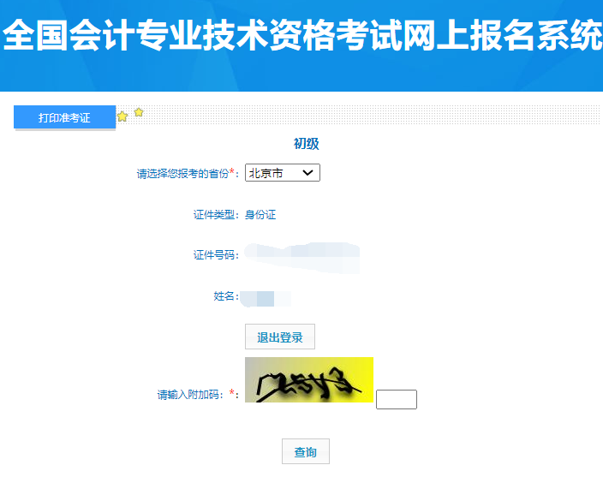Click the blurred name value

point(266,299)
